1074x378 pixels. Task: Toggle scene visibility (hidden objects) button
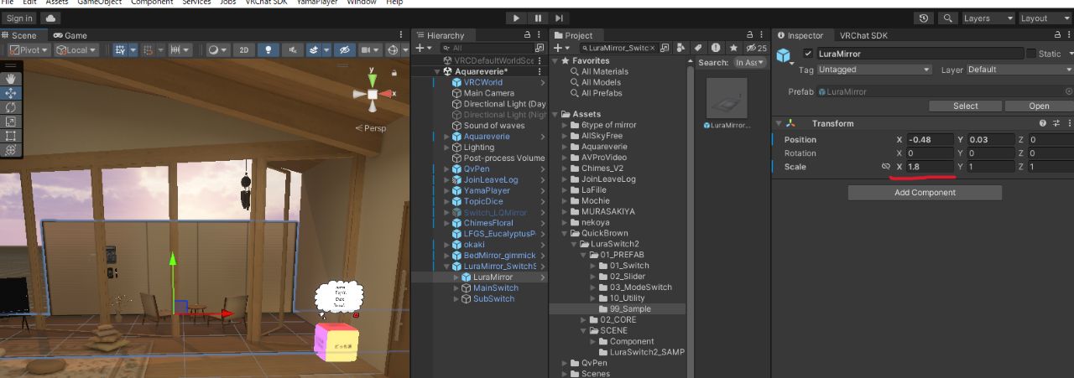[344, 50]
